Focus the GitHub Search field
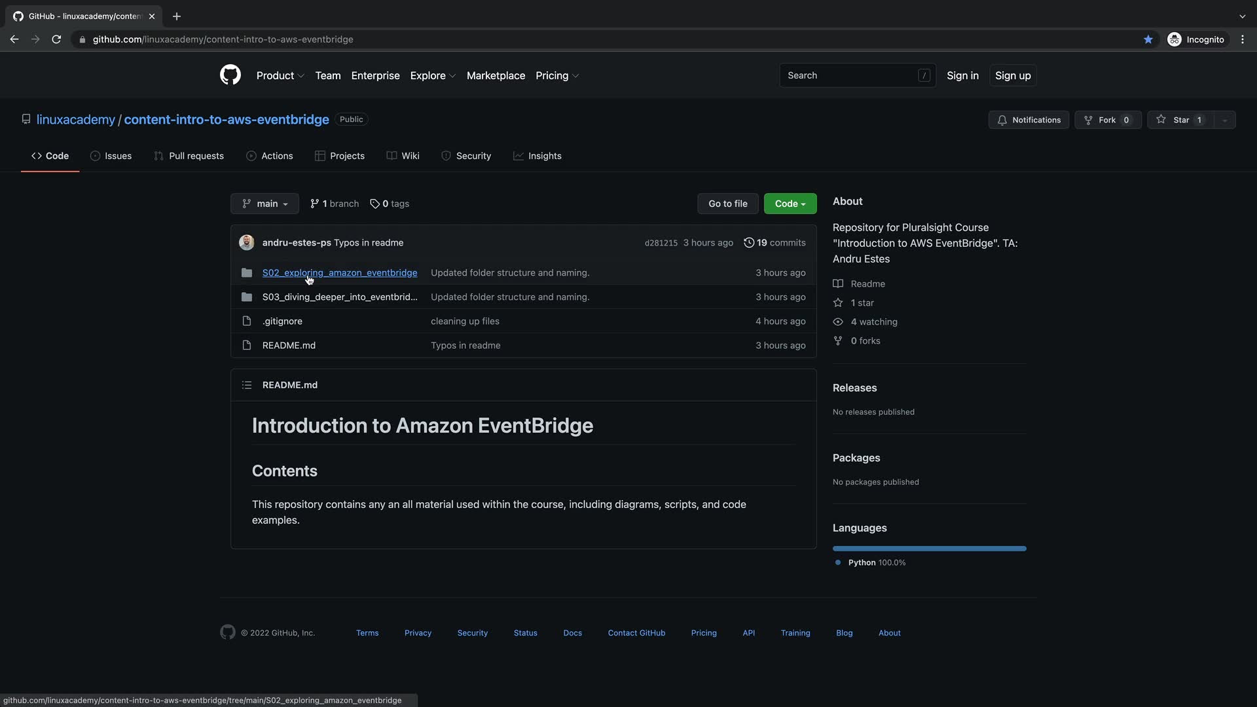1257x707 pixels. click(x=850, y=76)
